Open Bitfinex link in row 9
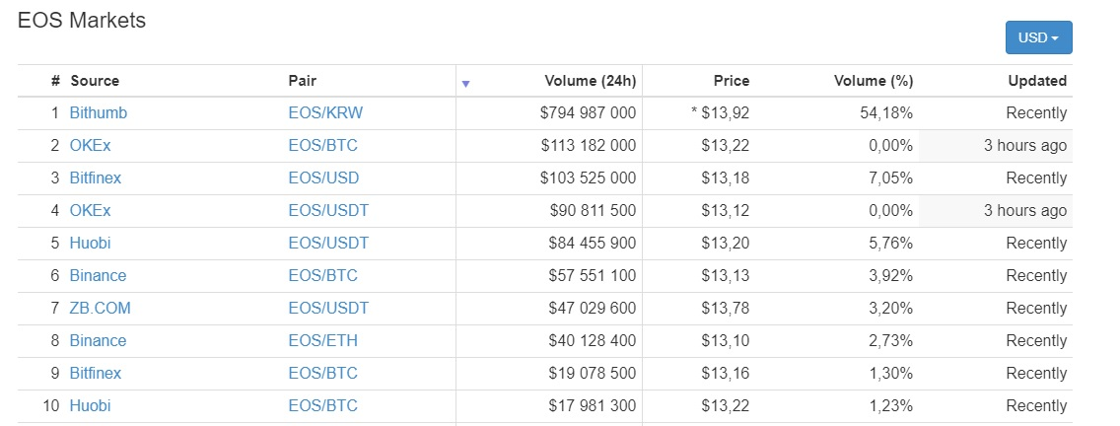This screenshot has width=1120, height=426. point(96,373)
